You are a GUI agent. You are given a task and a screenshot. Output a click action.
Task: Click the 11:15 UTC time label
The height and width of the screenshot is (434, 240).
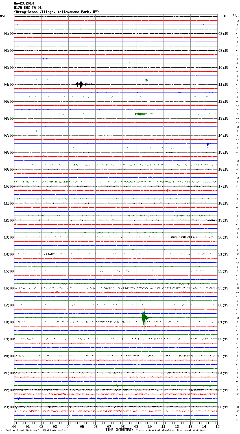point(223,85)
